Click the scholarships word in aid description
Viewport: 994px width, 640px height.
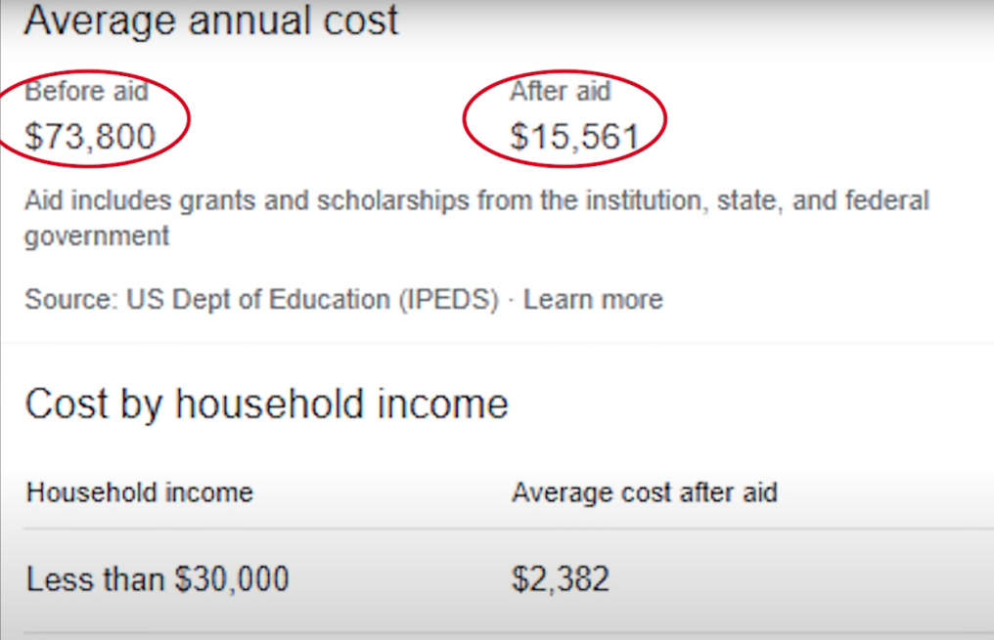tap(392, 201)
